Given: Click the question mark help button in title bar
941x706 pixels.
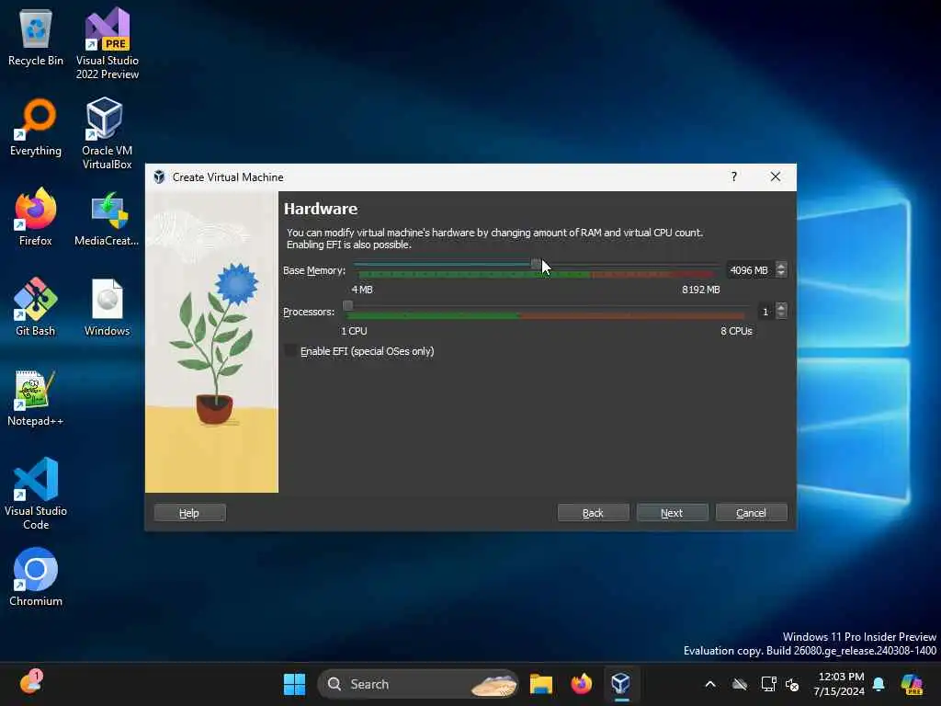Looking at the screenshot, I should pyautogui.click(x=734, y=176).
